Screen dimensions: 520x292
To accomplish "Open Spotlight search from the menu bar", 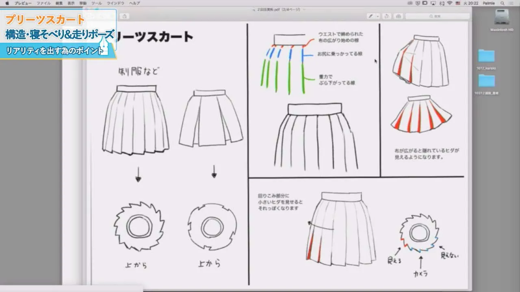I will [503, 3].
